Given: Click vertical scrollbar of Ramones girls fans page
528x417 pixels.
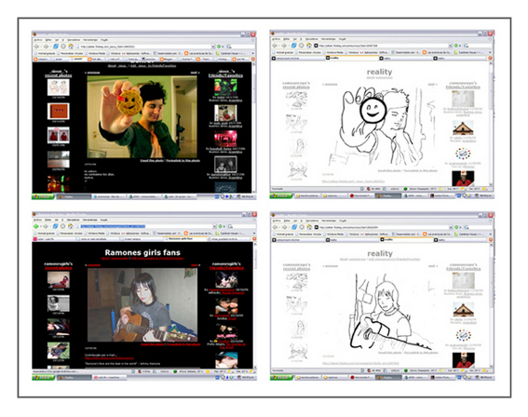Looking at the screenshot, I should [254, 305].
